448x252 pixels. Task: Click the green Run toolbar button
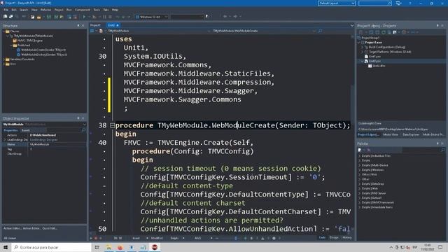point(84,17)
